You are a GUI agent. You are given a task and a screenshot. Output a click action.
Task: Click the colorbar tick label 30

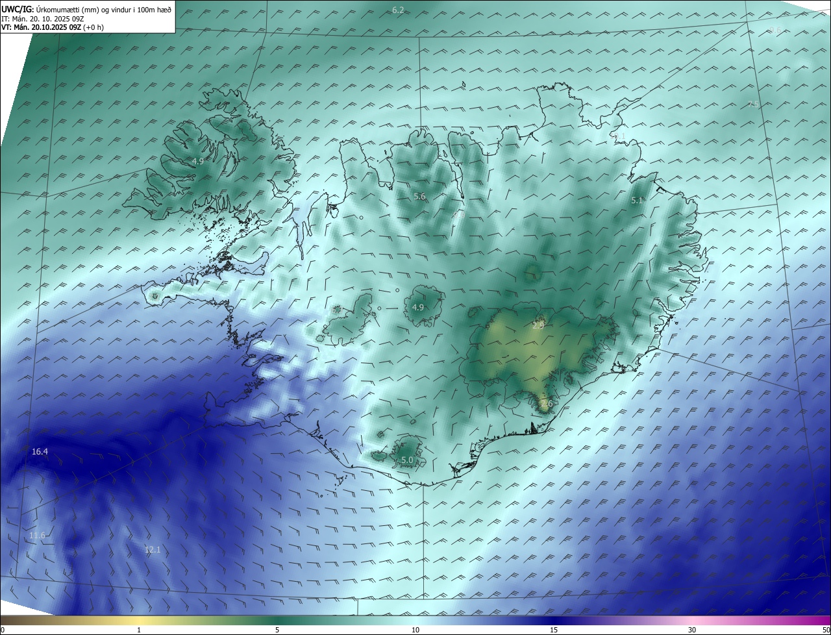coord(692,630)
